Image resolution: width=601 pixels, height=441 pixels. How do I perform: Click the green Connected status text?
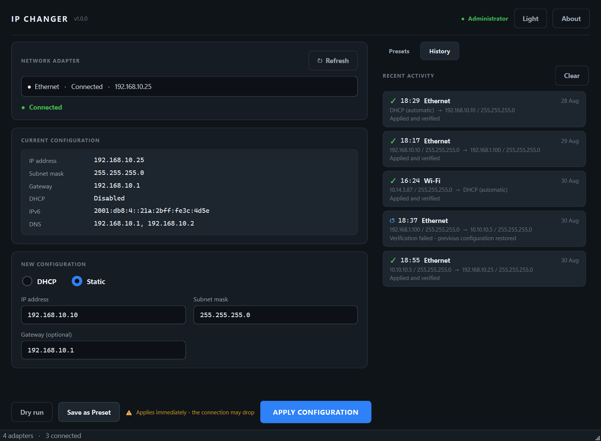(x=45, y=107)
